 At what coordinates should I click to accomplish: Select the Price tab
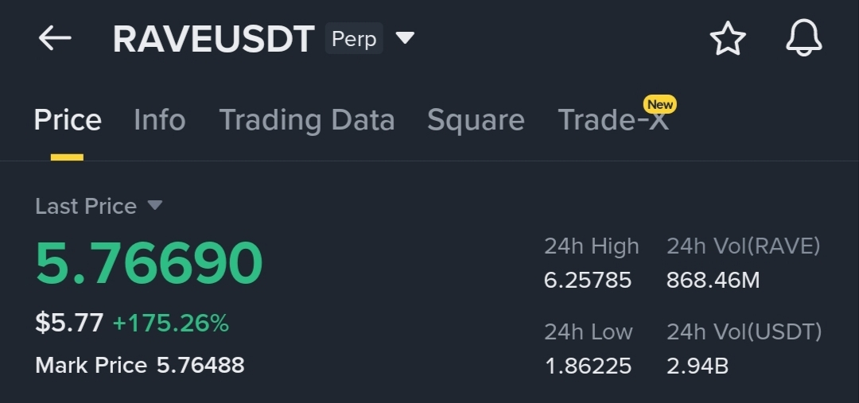(68, 120)
